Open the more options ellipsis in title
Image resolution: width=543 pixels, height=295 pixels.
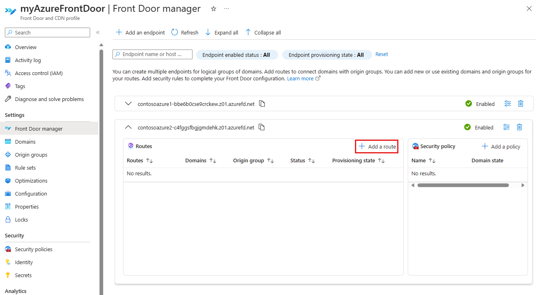point(227,9)
